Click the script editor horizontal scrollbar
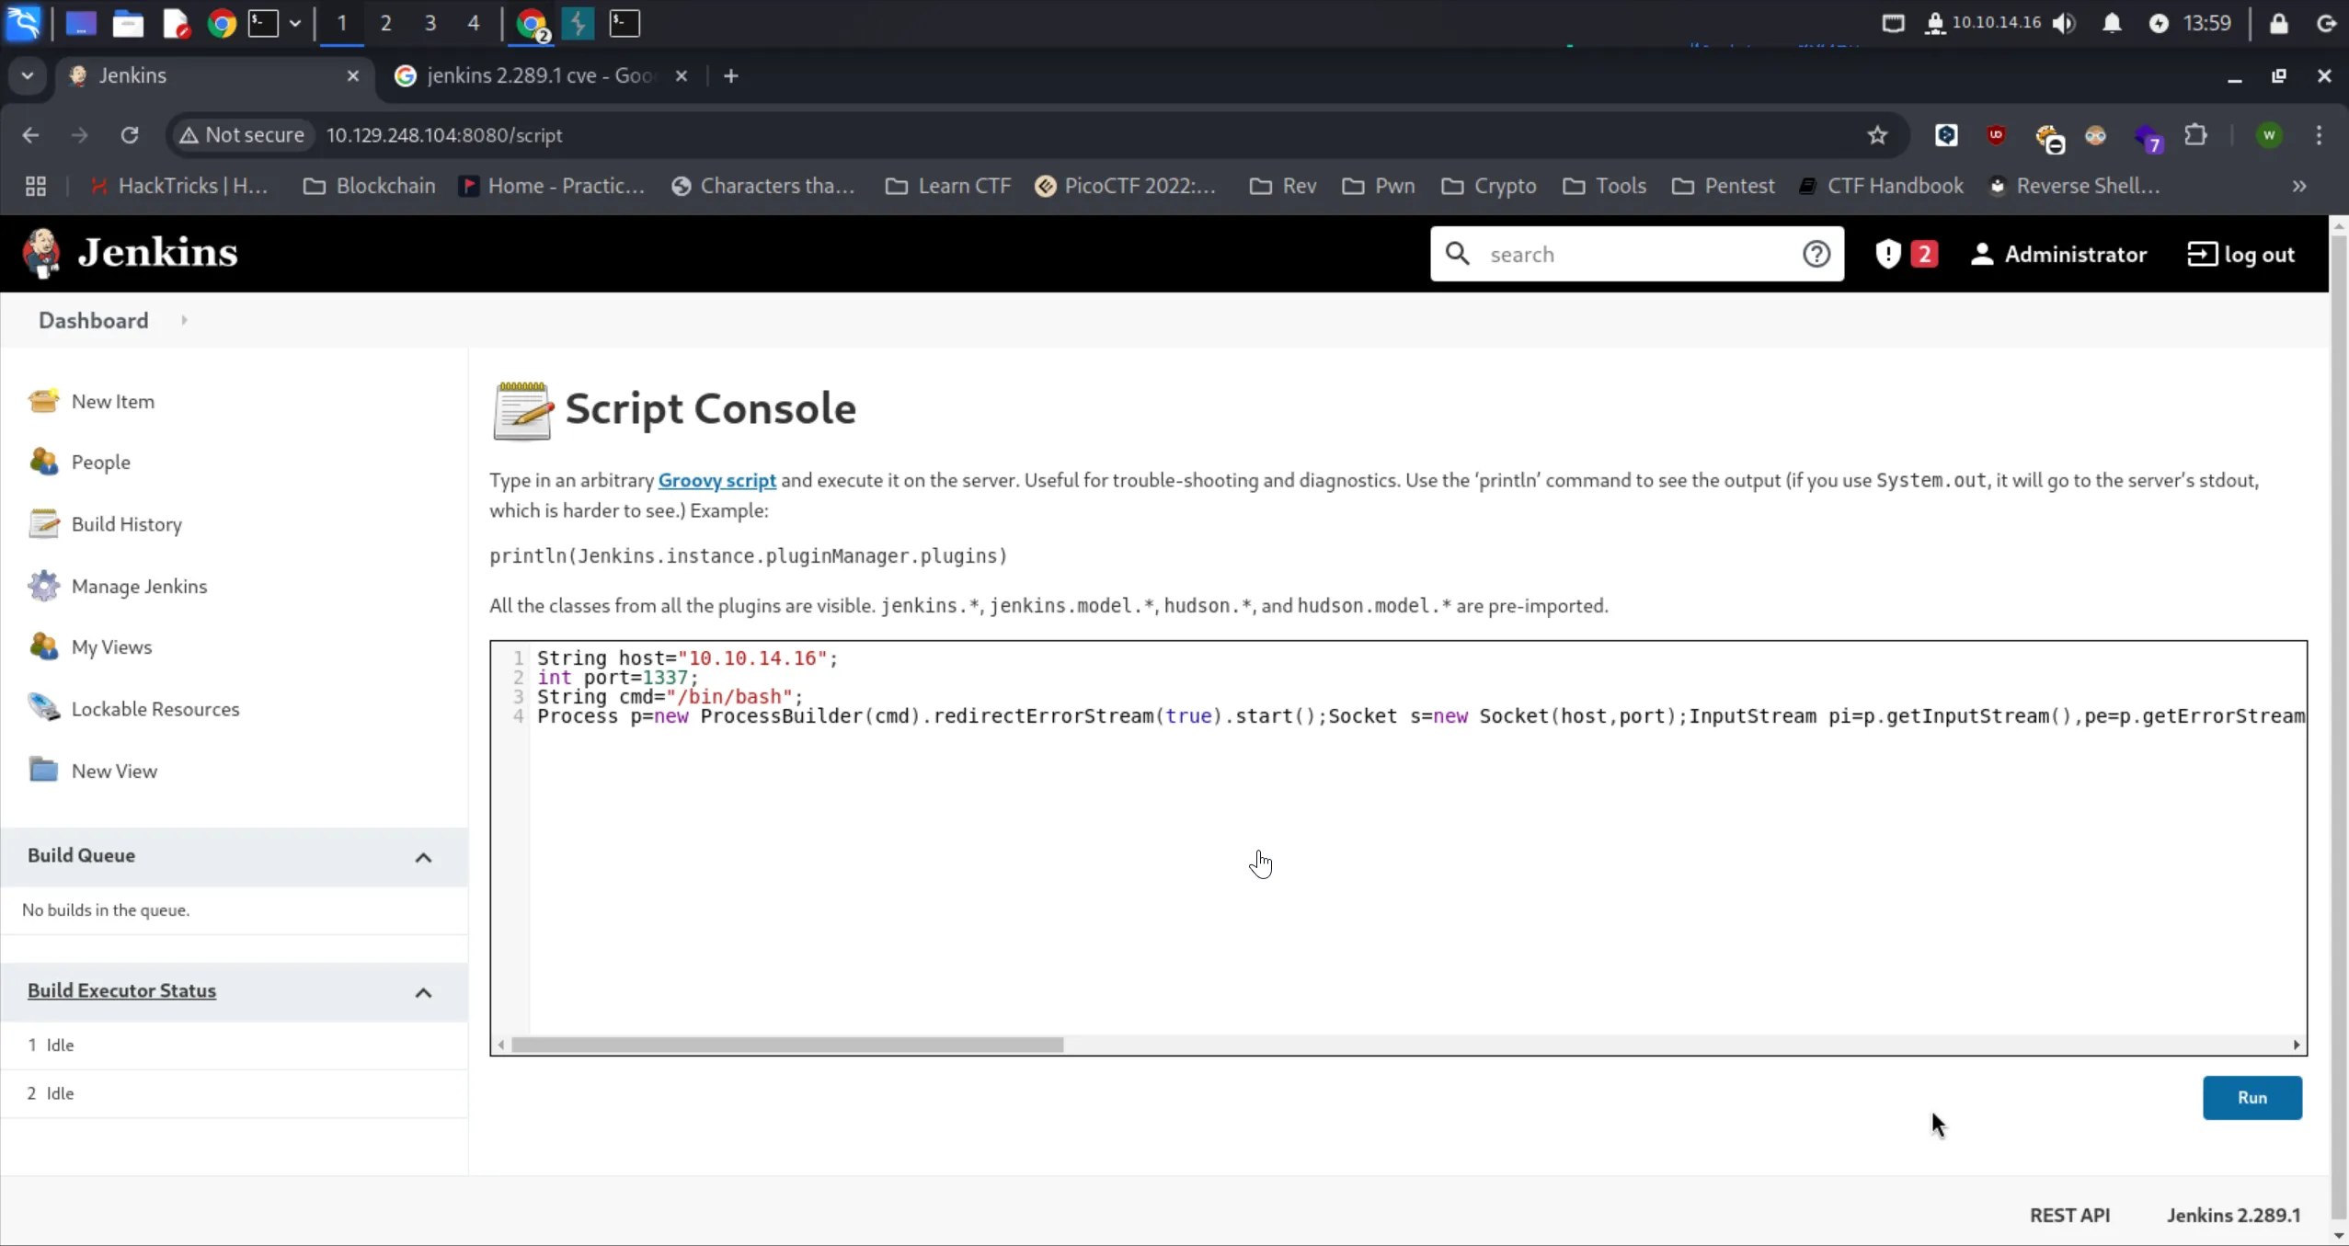Viewport: 2349px width, 1246px height. tap(786, 1045)
